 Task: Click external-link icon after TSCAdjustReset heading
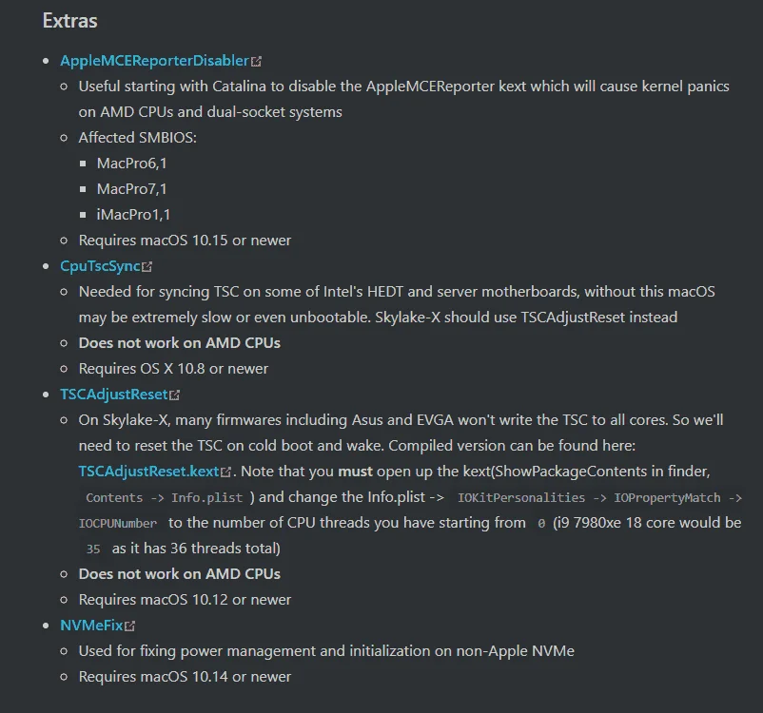pyautogui.click(x=174, y=395)
